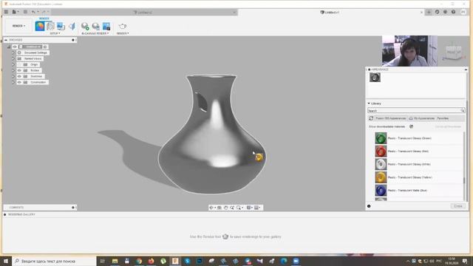Select Plastic Translucent Glossy (Green) swatch
Viewport: 473px width, 266px height.
pyautogui.click(x=381, y=138)
